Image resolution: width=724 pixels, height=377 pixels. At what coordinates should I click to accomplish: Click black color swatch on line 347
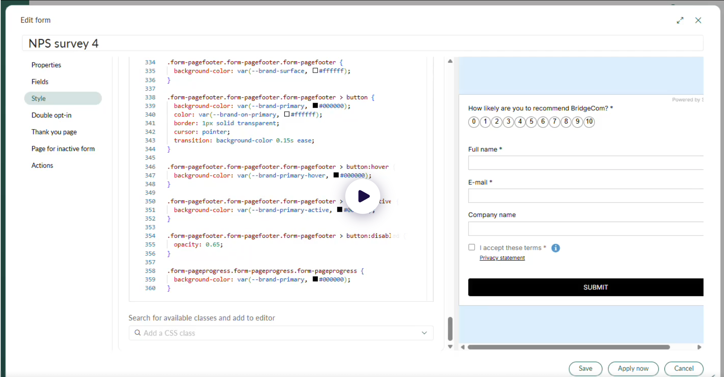pyautogui.click(x=336, y=175)
